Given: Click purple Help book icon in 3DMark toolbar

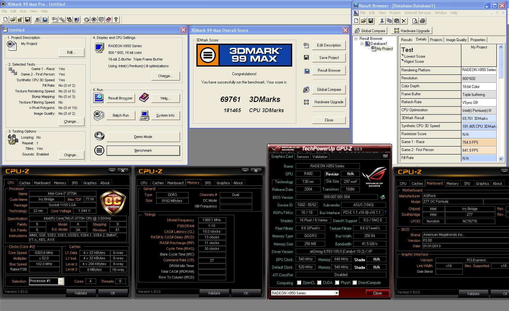Looking at the screenshot, I should point(109,20).
